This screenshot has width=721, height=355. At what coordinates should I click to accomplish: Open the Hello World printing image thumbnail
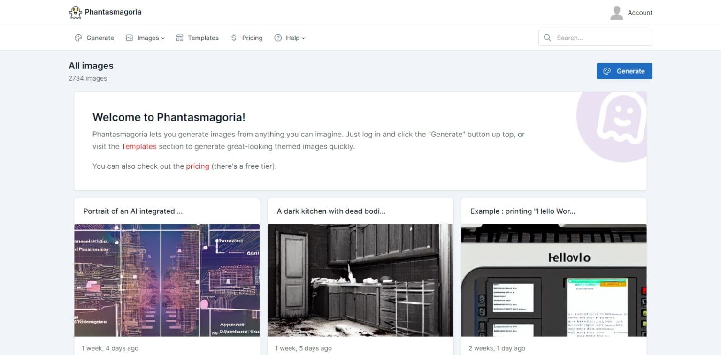(x=554, y=280)
